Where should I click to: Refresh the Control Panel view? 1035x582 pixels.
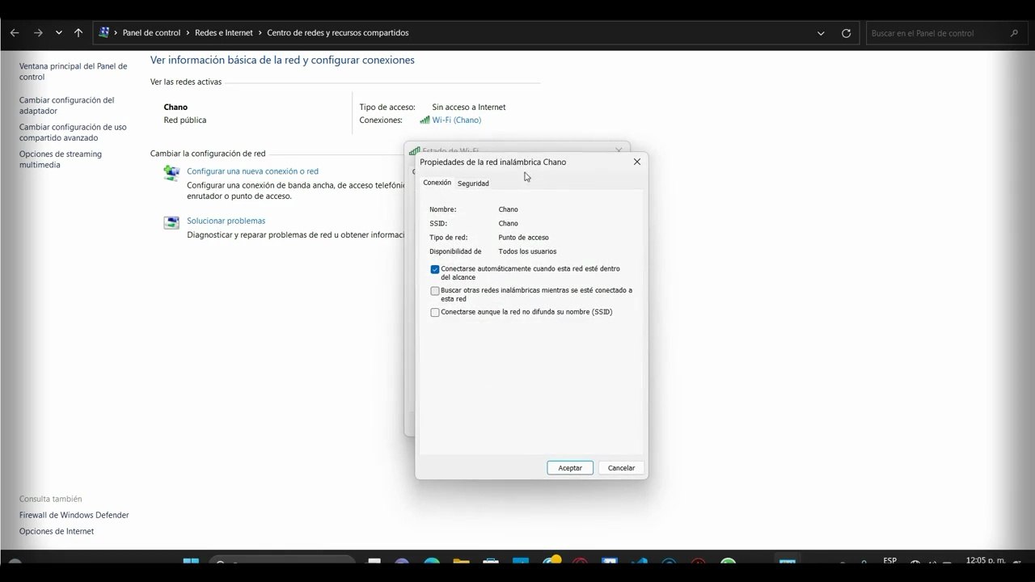847,33
